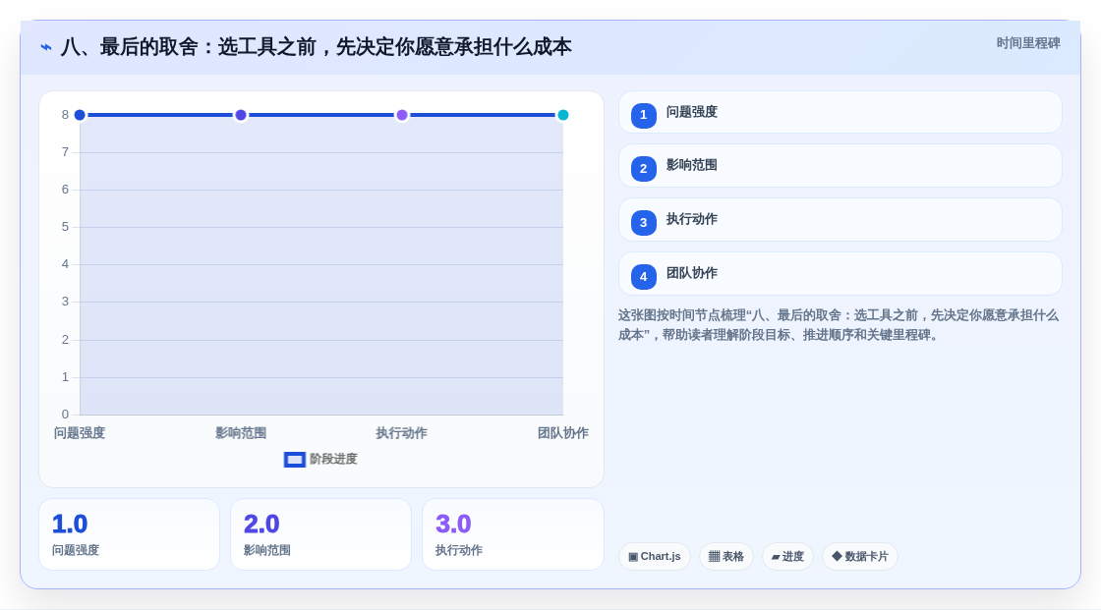Click numbered badge 4 for 团队协作
Screen dimensions: 1101x610
tap(643, 277)
